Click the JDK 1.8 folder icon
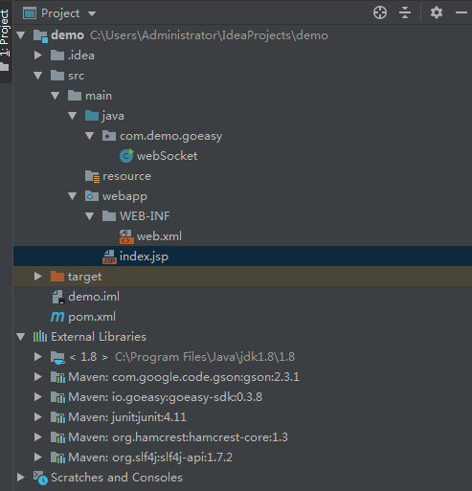This screenshot has width=472, height=491. pyautogui.click(x=57, y=358)
